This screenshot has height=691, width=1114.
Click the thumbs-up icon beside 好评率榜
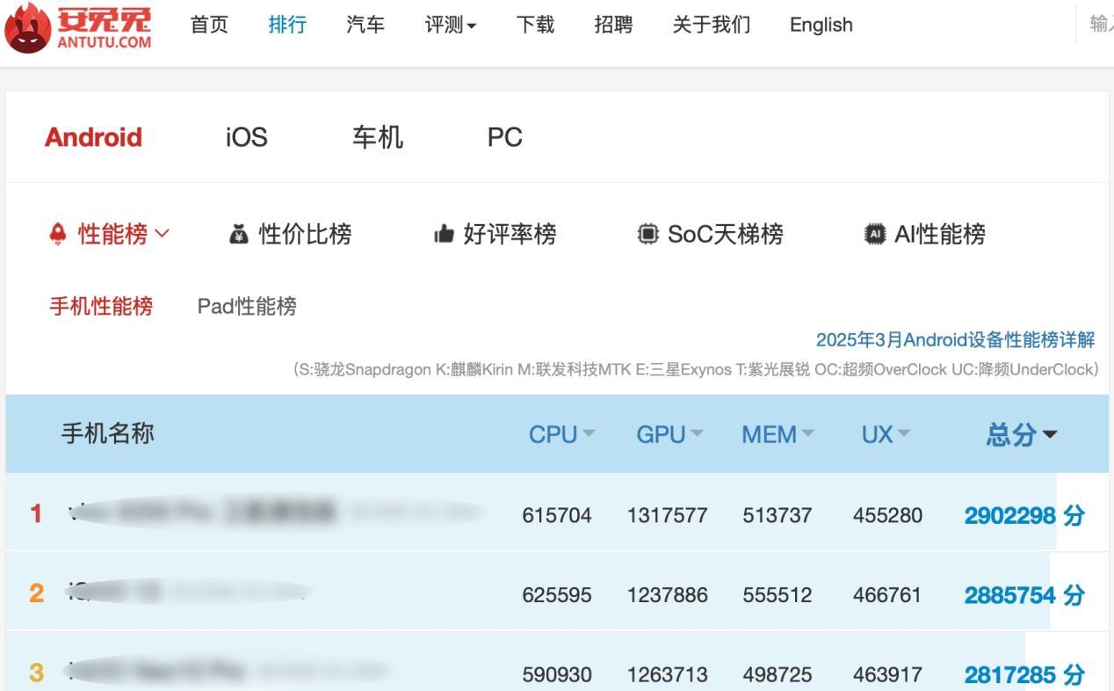tap(444, 234)
